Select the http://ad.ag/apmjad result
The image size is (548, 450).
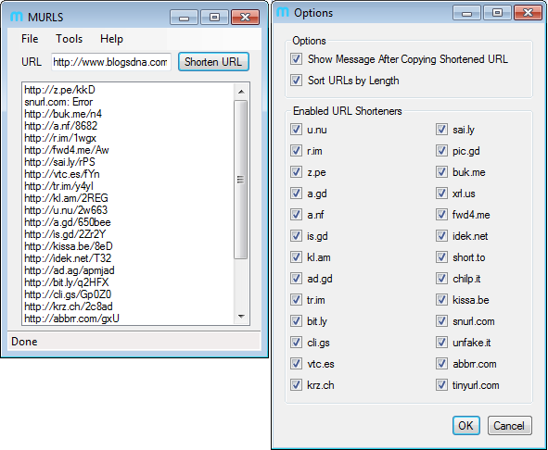point(70,270)
